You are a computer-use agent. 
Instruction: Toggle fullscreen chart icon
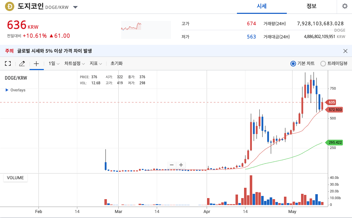point(8,63)
